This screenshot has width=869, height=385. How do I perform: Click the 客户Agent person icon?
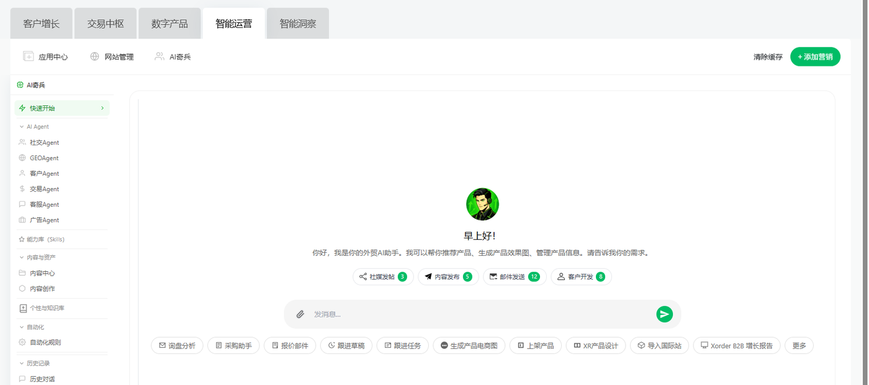pyautogui.click(x=22, y=173)
